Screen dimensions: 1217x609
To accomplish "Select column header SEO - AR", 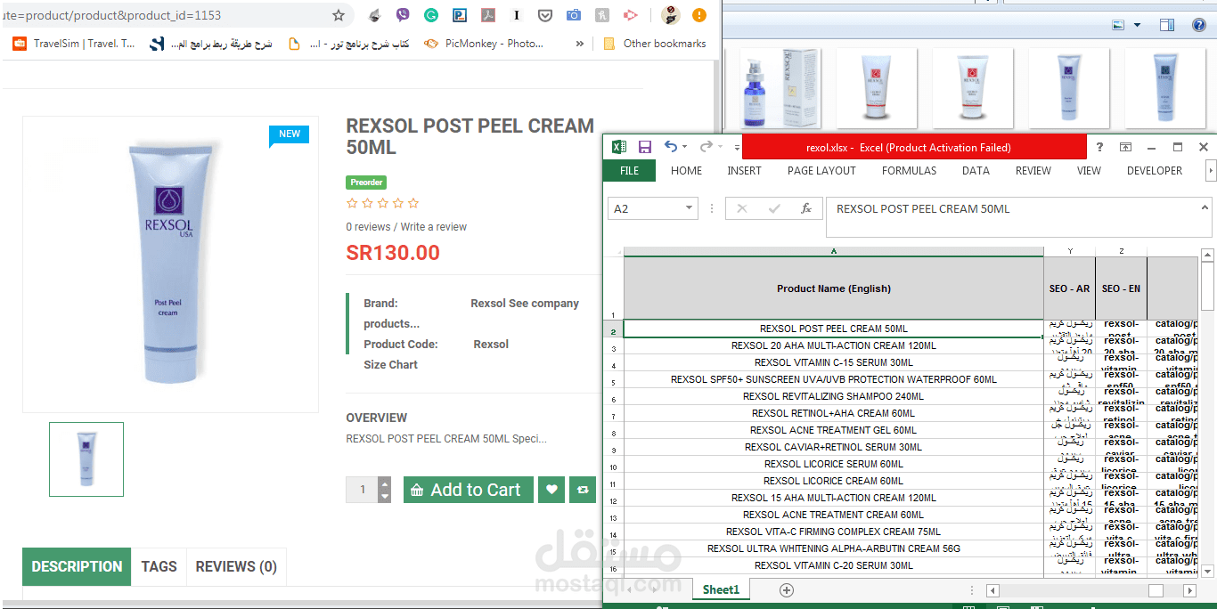I will pyautogui.click(x=1069, y=288).
